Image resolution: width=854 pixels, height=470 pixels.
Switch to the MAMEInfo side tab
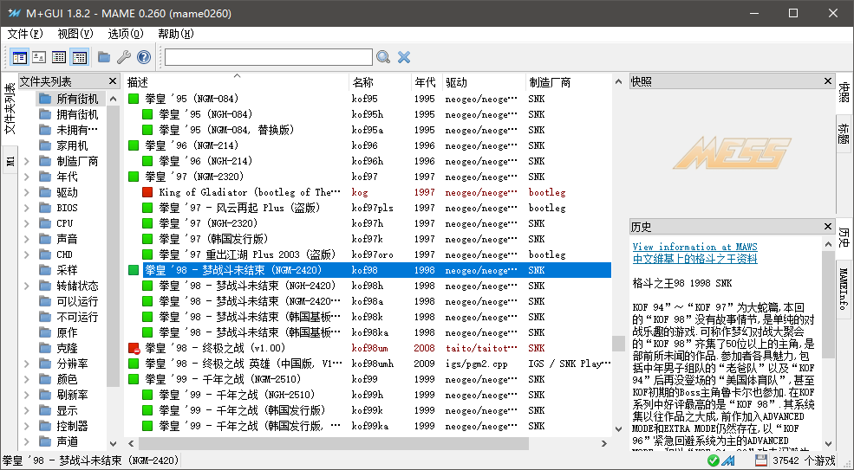(x=844, y=289)
